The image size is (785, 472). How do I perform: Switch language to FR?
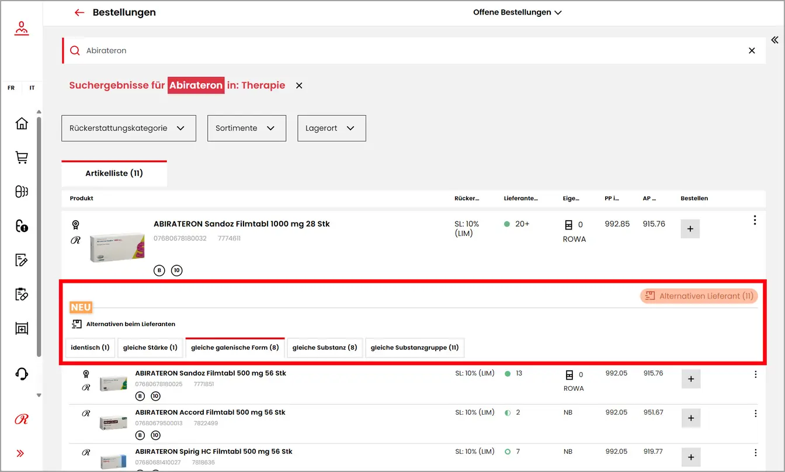coord(11,88)
